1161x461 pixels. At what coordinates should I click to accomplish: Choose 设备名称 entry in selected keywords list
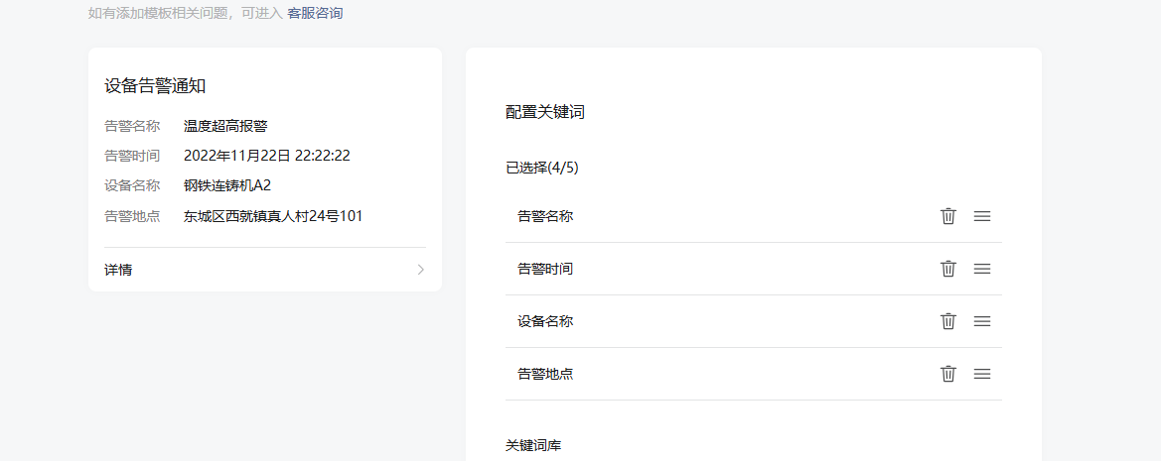tap(545, 321)
